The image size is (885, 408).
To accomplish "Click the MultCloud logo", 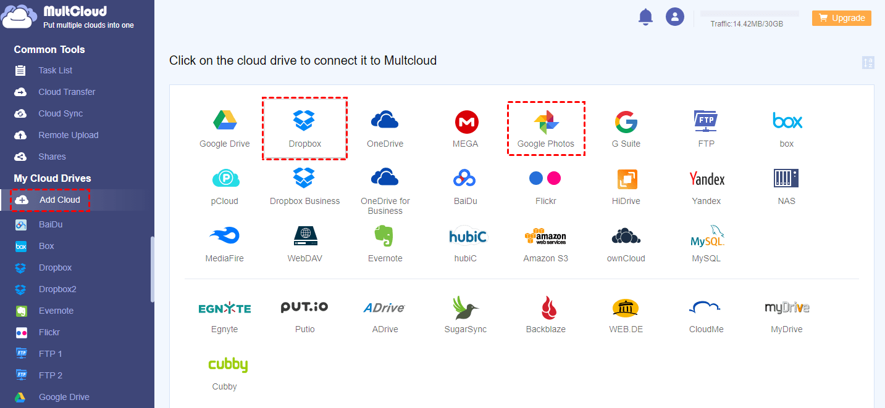I will tap(68, 17).
